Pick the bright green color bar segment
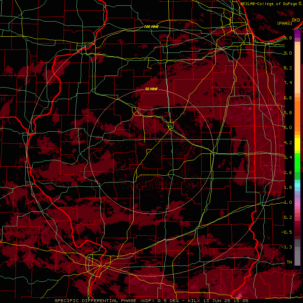The height and width of the screenshot is (303, 303). pyautogui.click(x=297, y=162)
